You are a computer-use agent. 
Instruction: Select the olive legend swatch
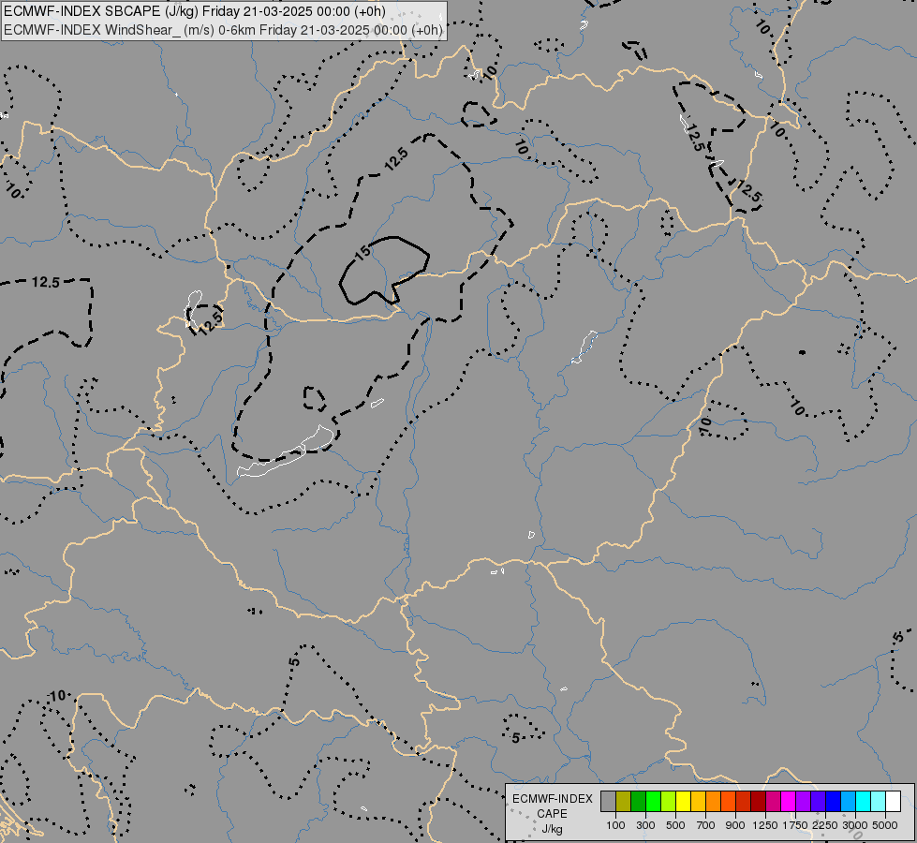click(624, 801)
